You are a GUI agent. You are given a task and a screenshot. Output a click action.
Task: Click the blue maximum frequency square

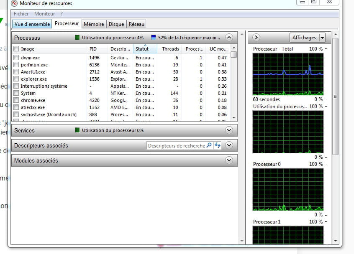tap(153, 38)
